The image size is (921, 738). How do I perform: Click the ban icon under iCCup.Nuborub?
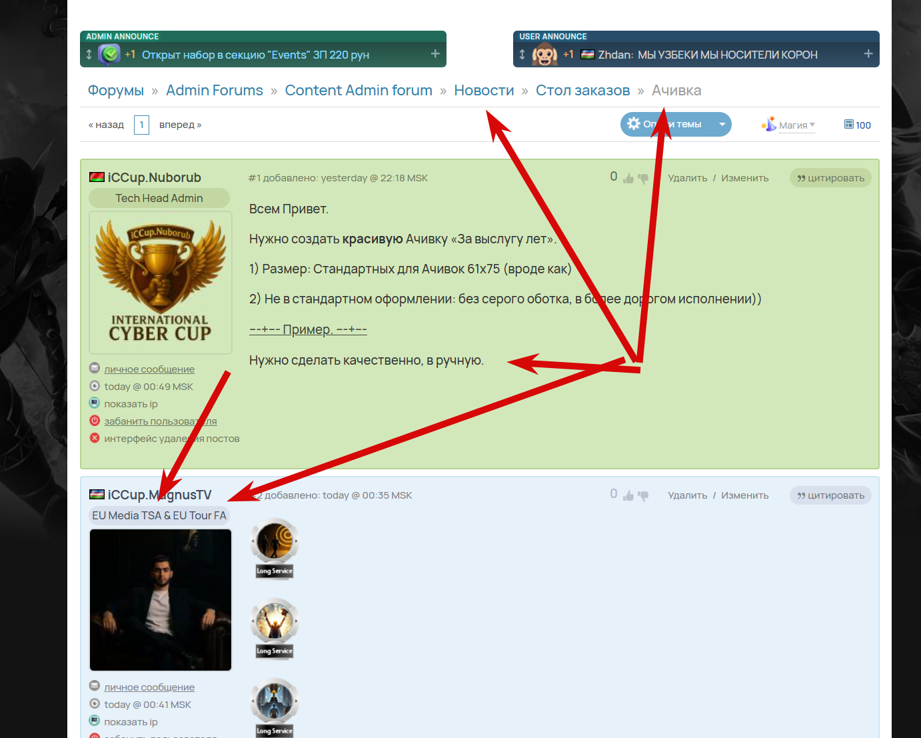pyautogui.click(x=95, y=421)
